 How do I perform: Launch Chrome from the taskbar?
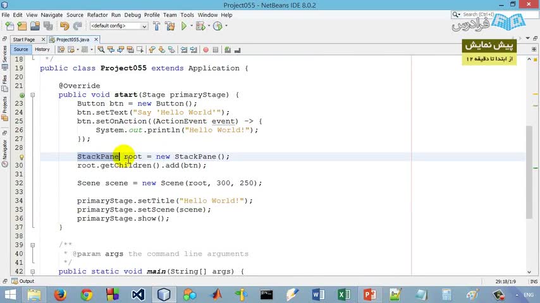click(x=86, y=295)
